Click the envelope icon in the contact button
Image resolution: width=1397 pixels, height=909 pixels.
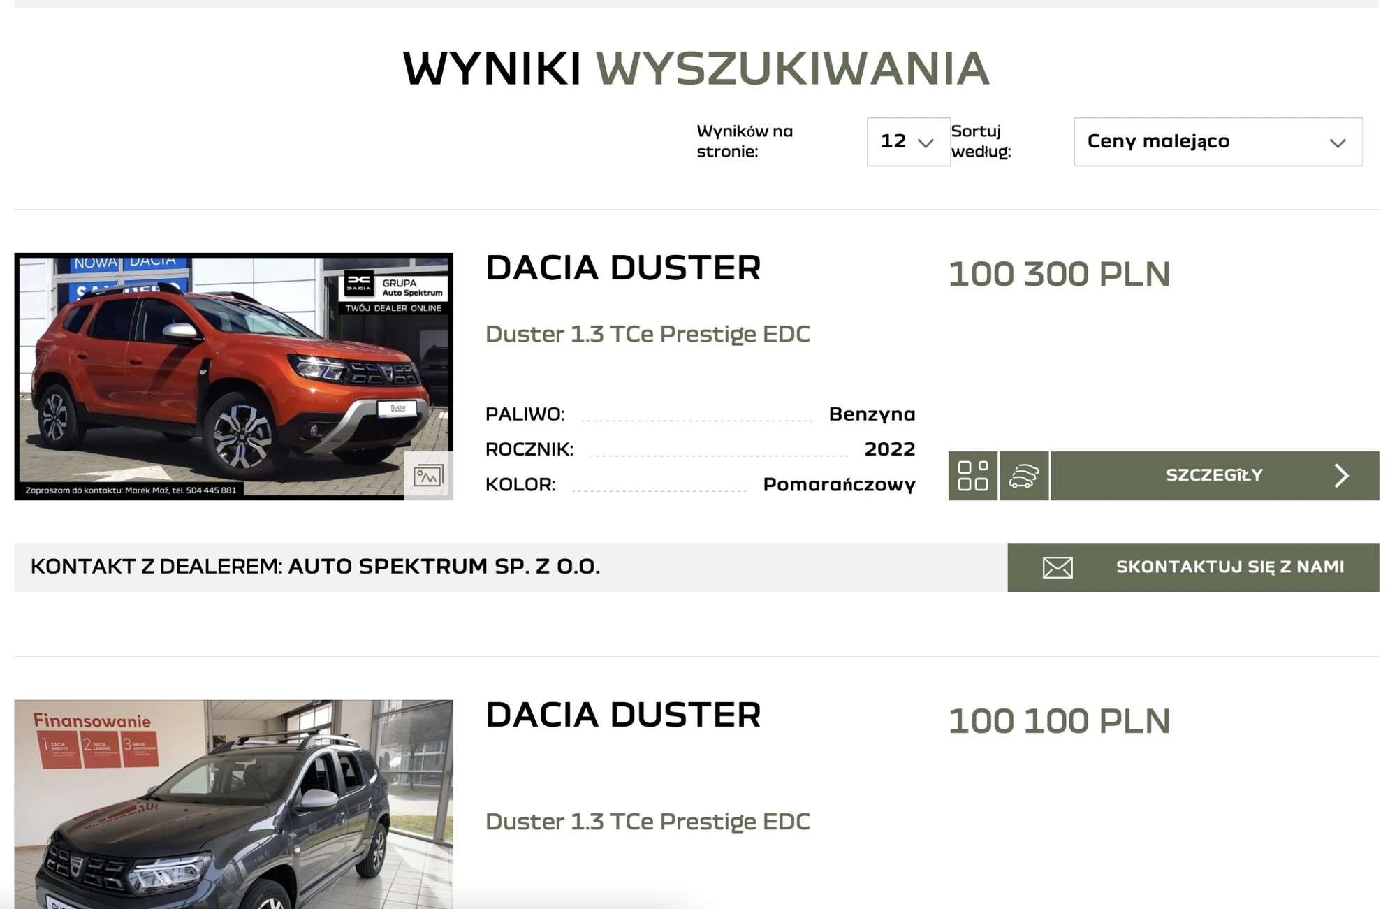click(x=1058, y=567)
